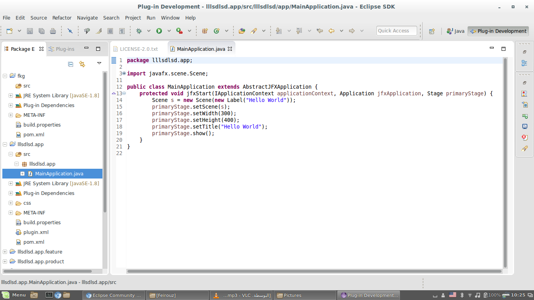Viewport: 534px width, 300px height.
Task: Switch to the Java perspective
Action: point(456,31)
